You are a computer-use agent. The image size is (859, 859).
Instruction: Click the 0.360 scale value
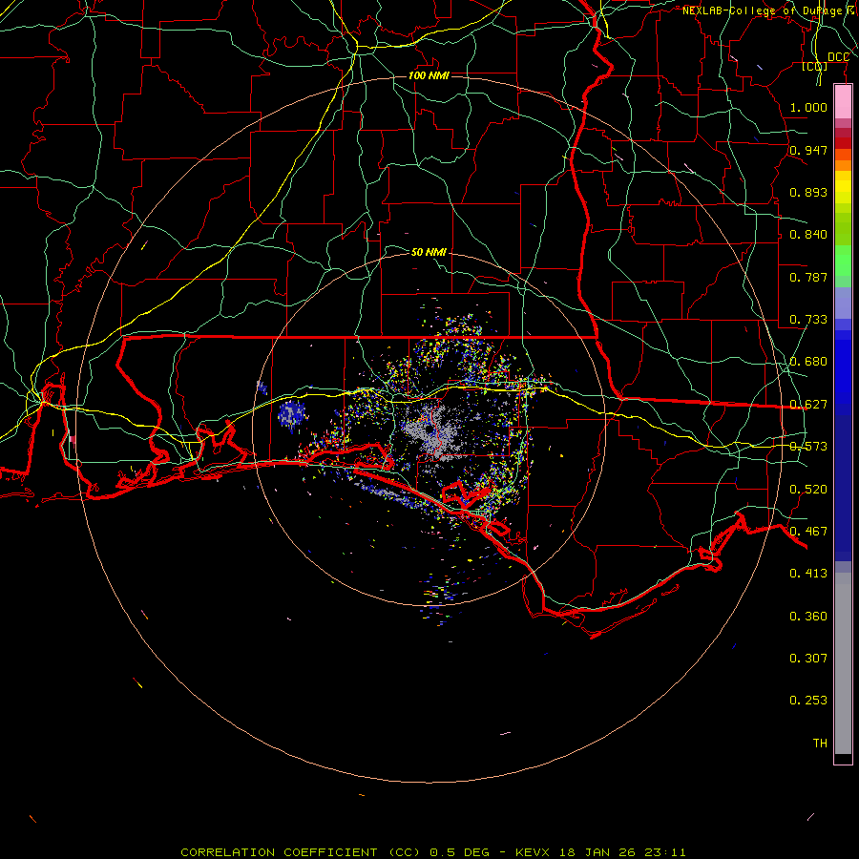pos(808,617)
